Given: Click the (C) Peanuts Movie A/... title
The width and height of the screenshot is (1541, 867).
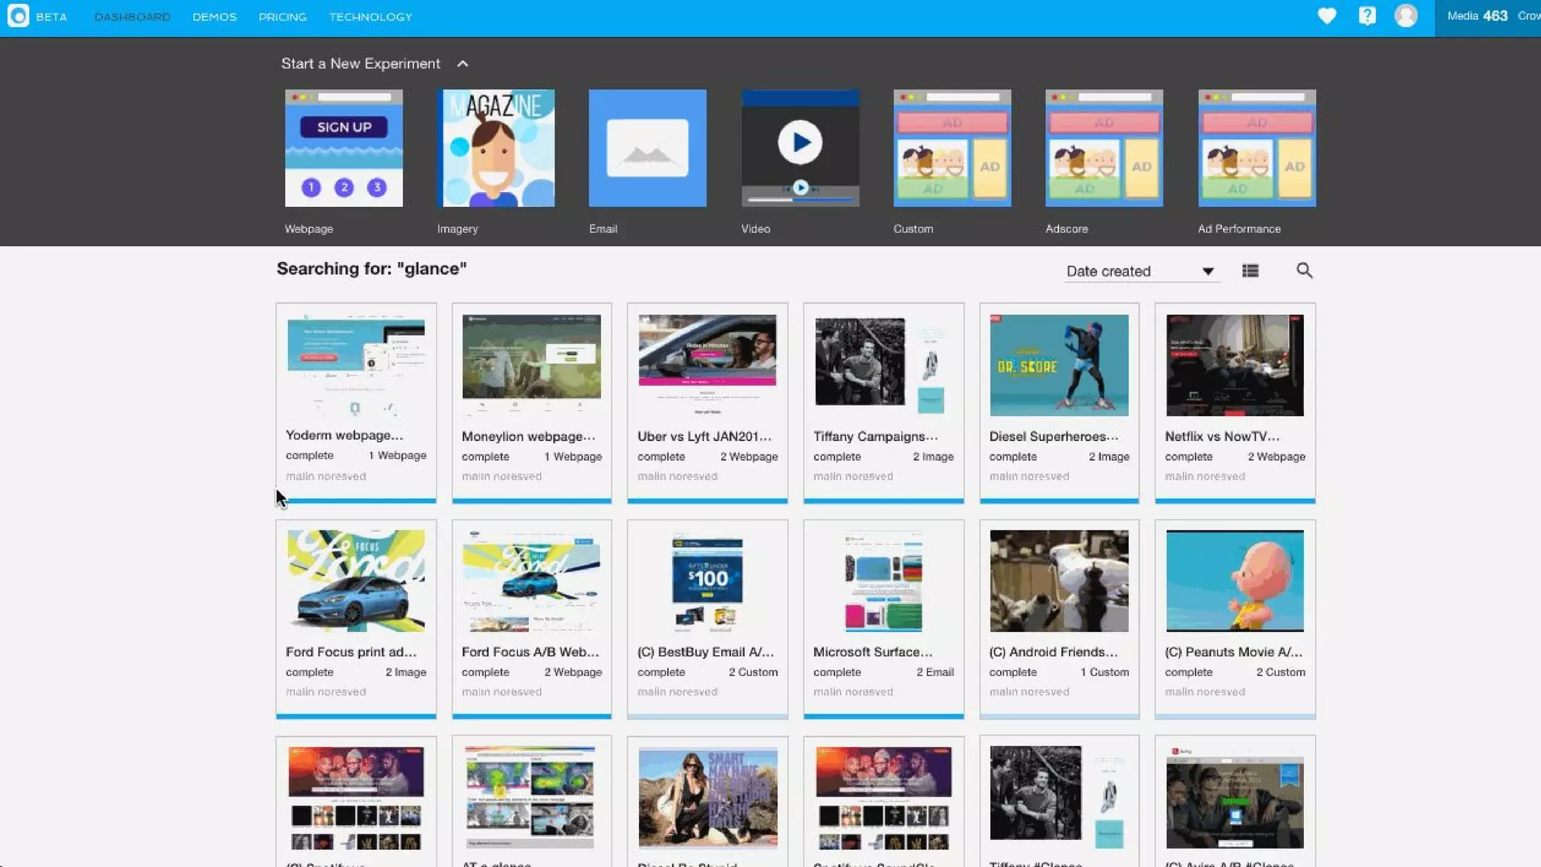Looking at the screenshot, I should coord(1234,652).
